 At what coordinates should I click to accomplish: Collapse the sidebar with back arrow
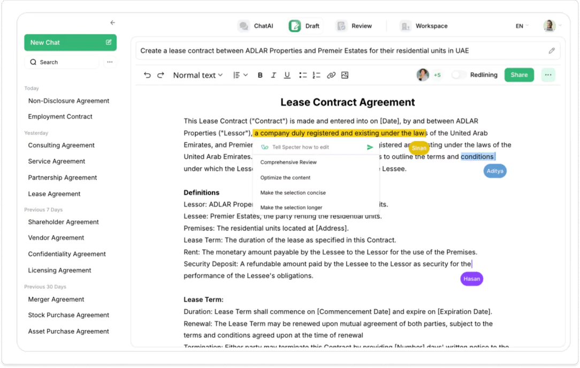tap(112, 23)
